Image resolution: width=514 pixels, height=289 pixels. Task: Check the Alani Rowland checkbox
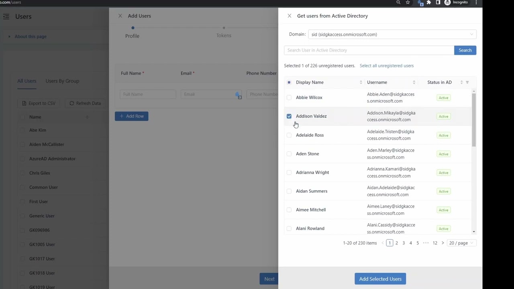(x=289, y=228)
